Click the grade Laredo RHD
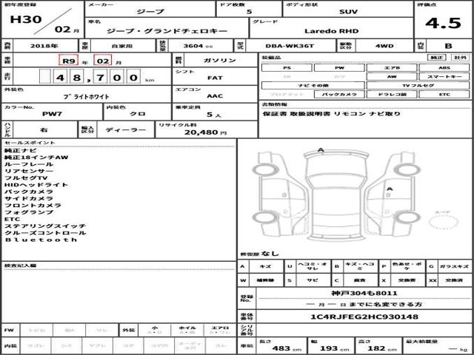 [331, 31]
